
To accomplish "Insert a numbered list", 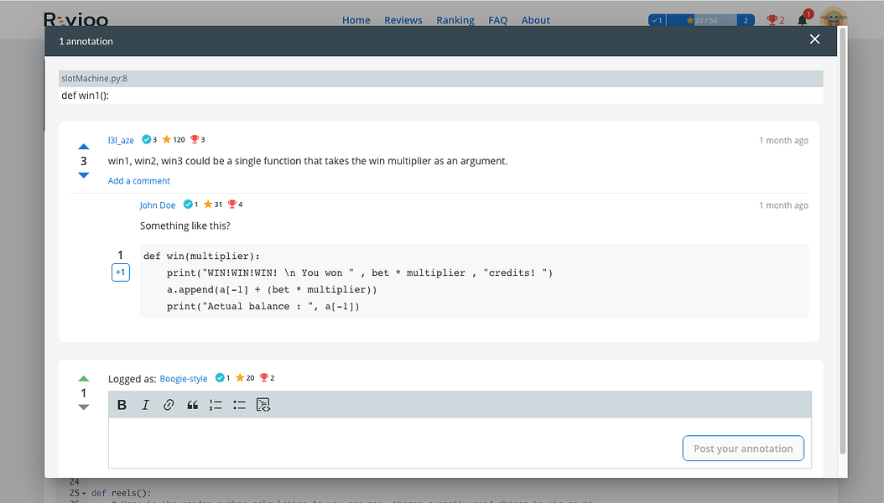I will (x=216, y=405).
